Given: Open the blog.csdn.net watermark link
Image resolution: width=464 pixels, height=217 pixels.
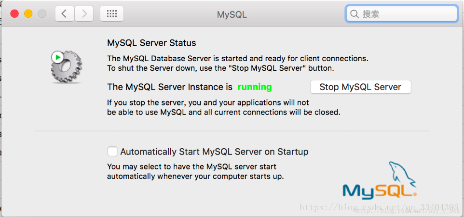Looking at the screenshot, I should click(379, 207).
